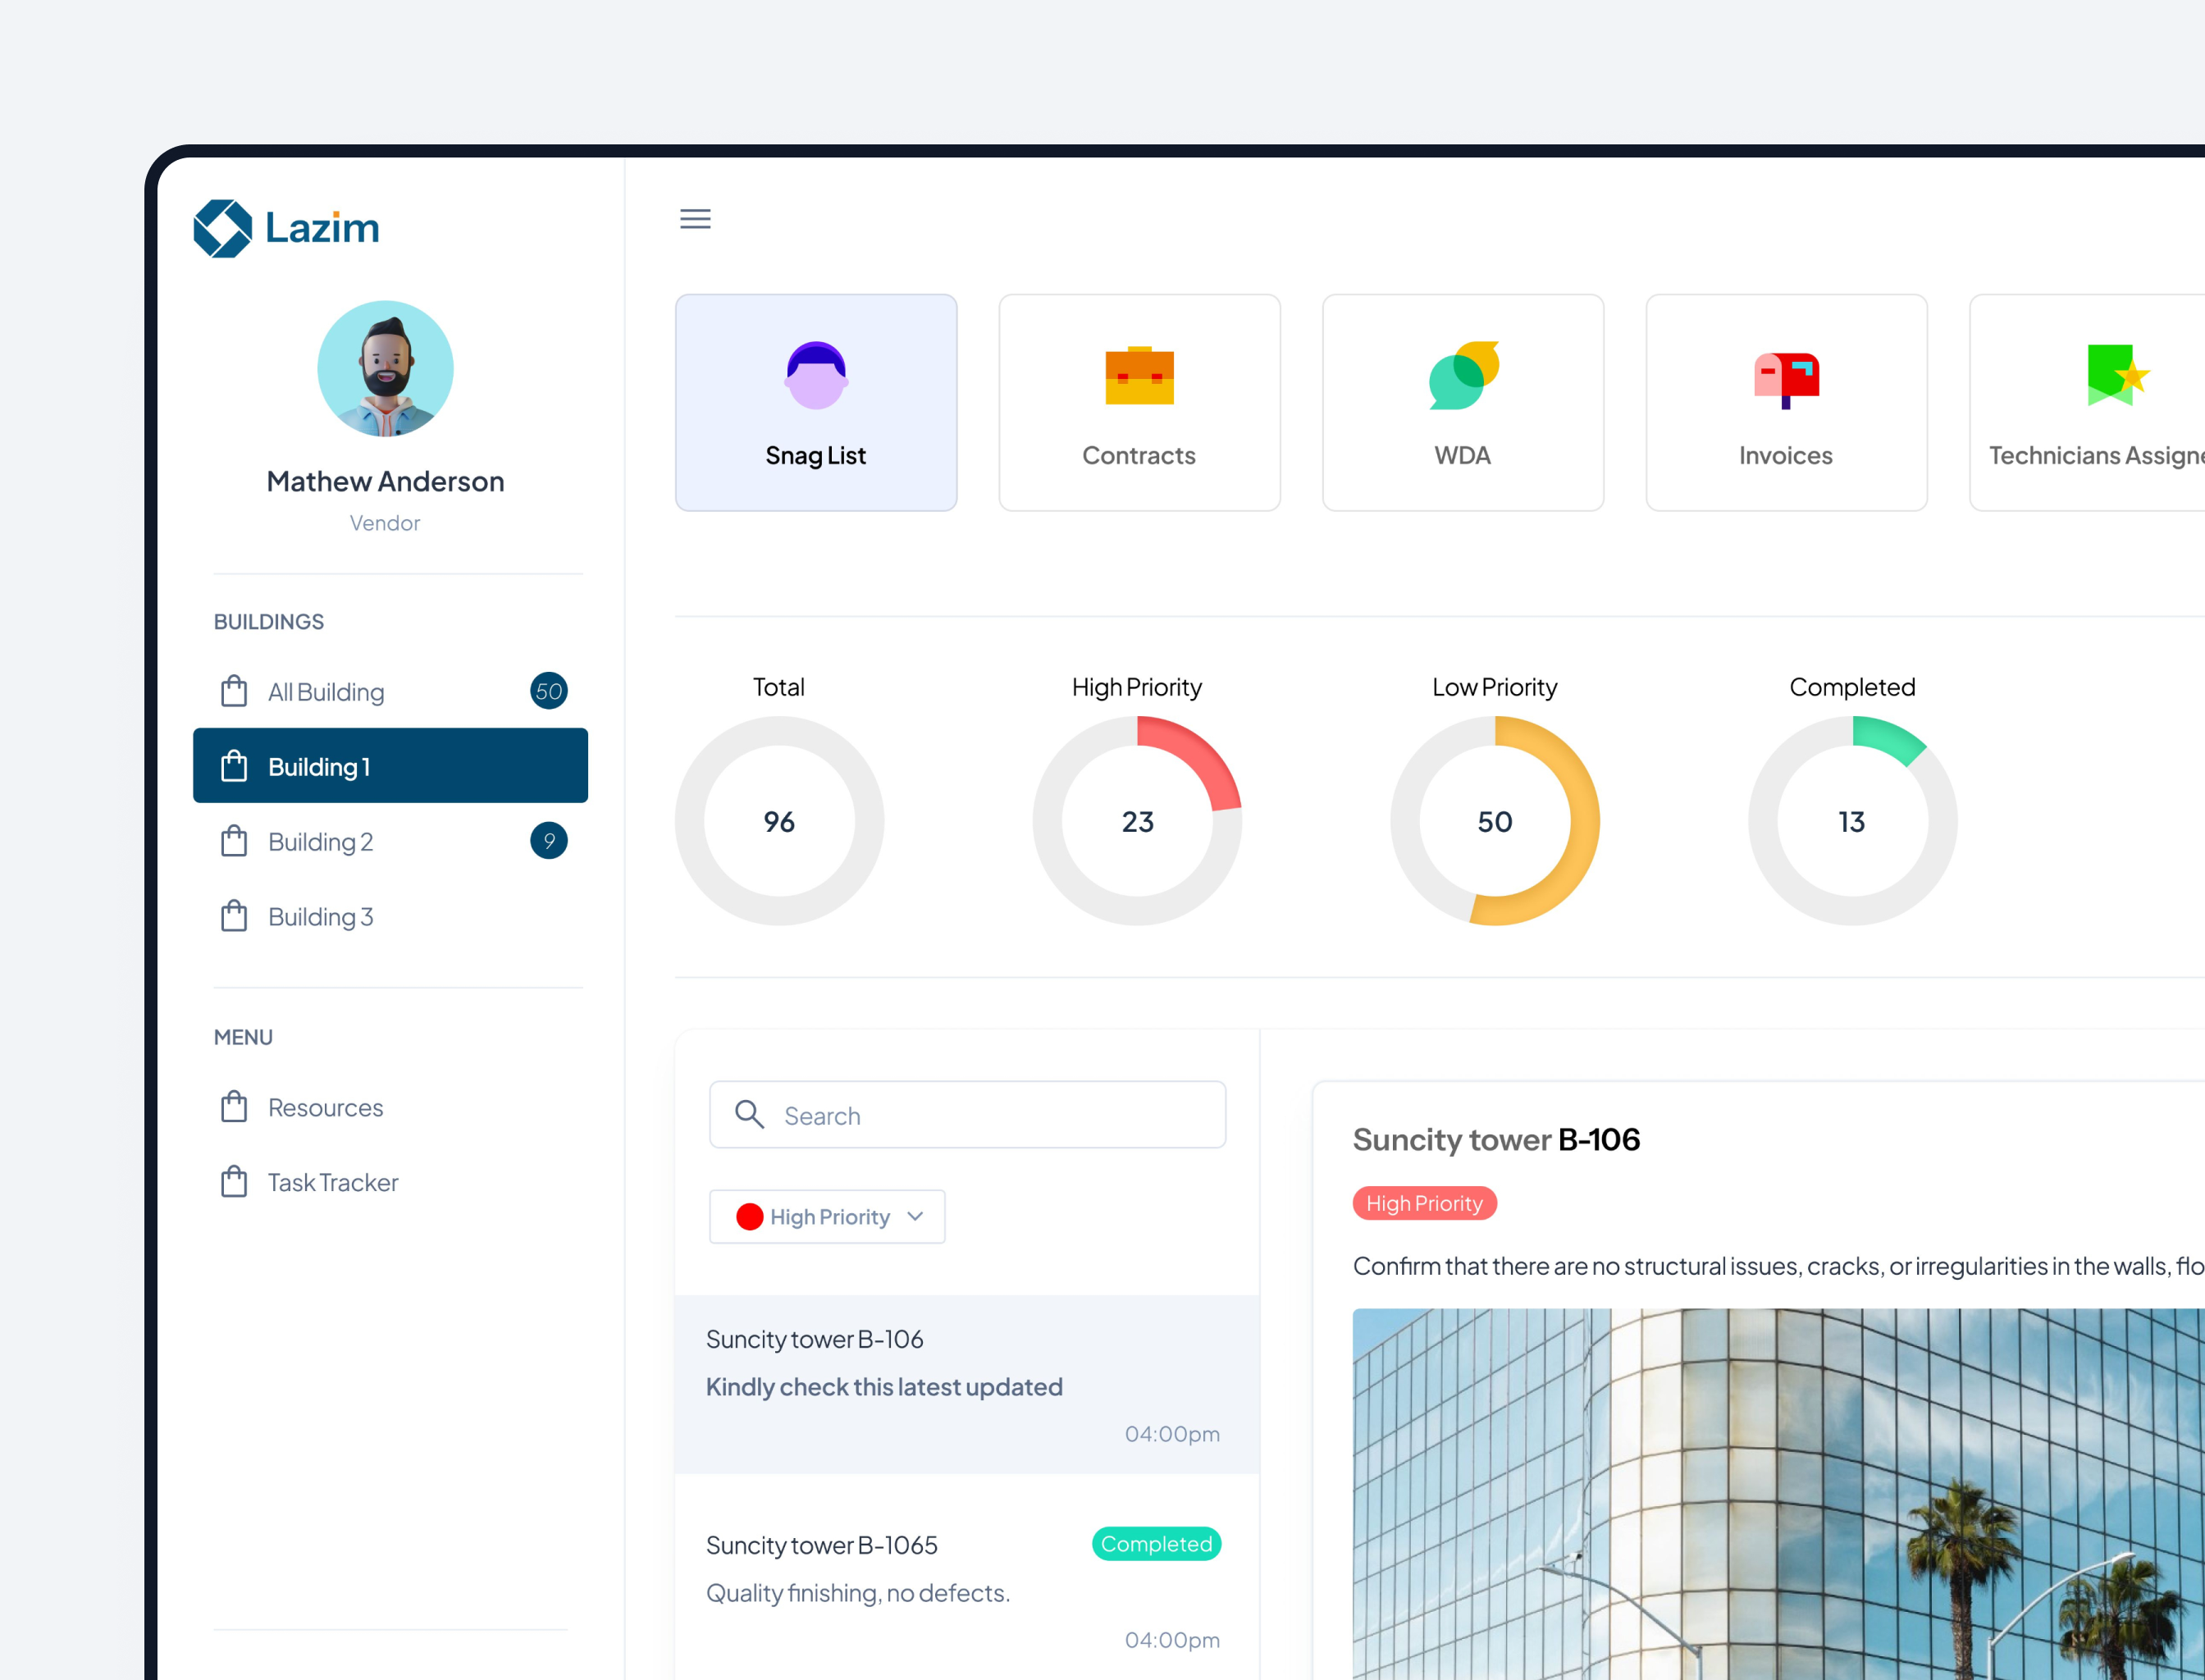Select the Snag List tab card
Screen dimensions: 2205x1680
[x=816, y=403]
